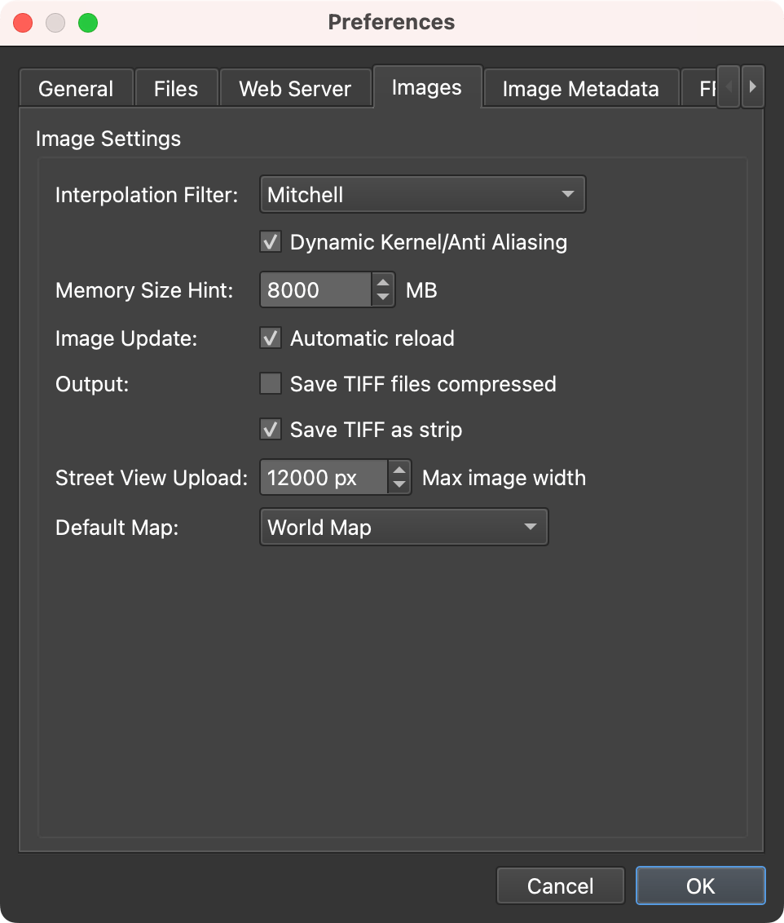
Task: Increase Memory Size Hint with up arrow
Action: [x=383, y=281]
